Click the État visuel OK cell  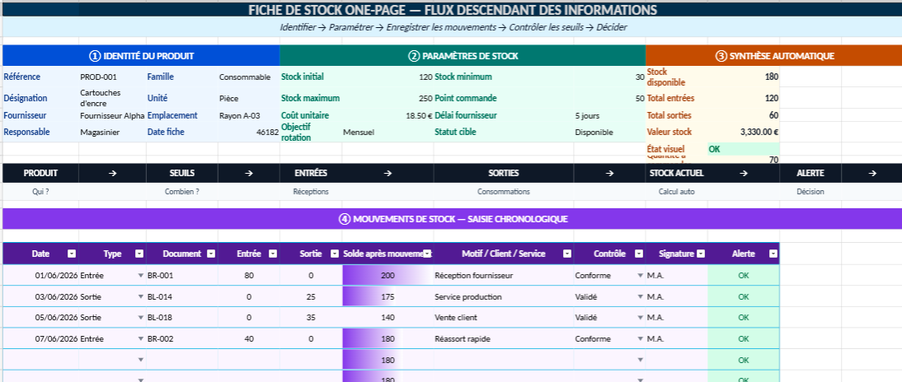tap(743, 149)
